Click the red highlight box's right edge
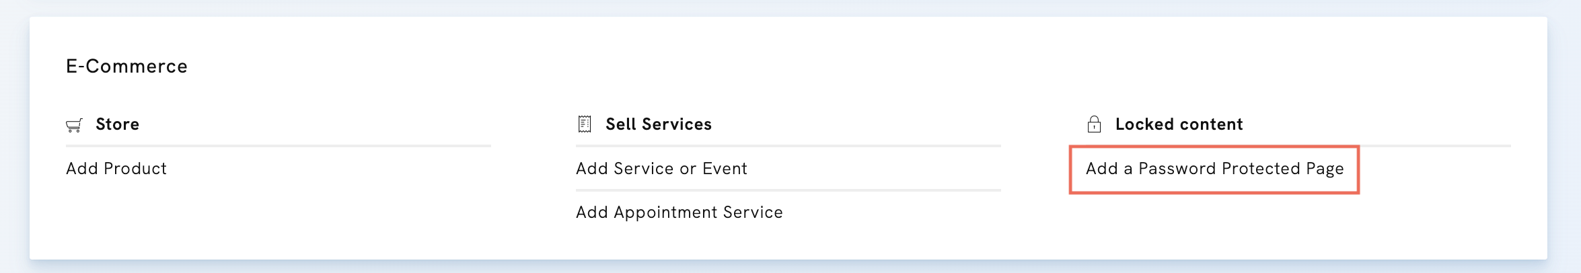 1358,169
